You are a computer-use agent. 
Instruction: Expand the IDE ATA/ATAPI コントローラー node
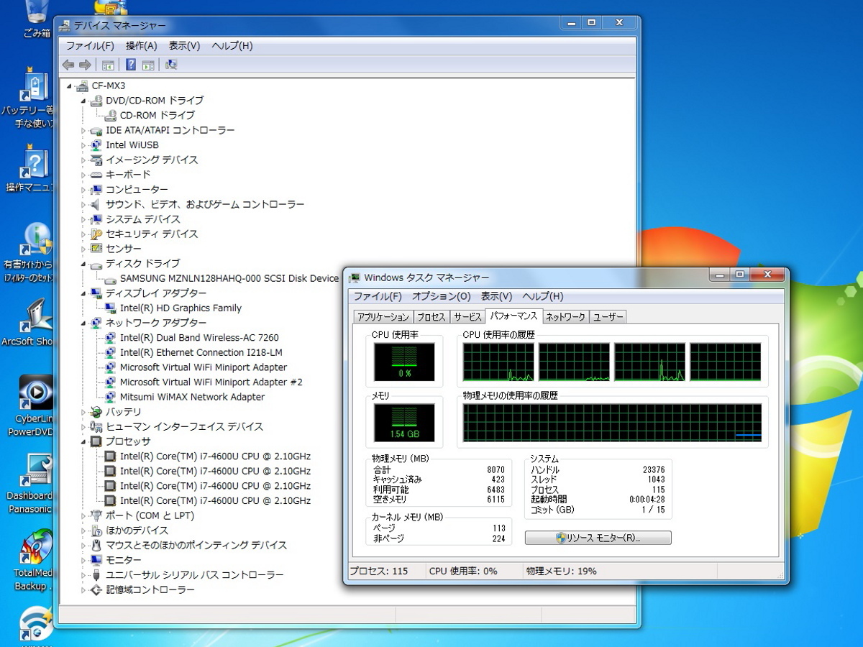pyautogui.click(x=83, y=131)
